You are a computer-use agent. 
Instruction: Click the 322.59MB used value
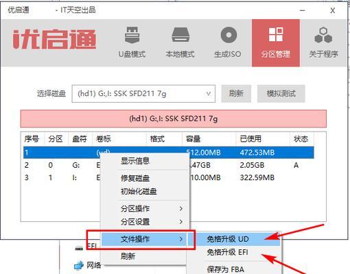pyautogui.click(x=257, y=177)
